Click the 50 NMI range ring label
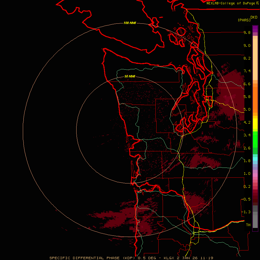Viewport: 260px width, 260px height. [x=130, y=77]
